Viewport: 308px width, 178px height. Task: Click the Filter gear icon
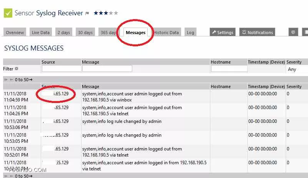point(17,69)
